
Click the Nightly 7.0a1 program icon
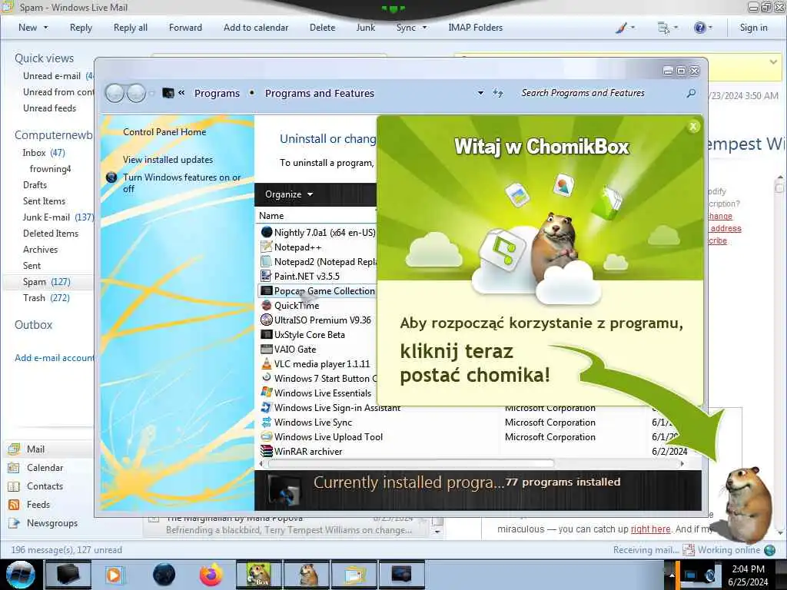pos(267,232)
